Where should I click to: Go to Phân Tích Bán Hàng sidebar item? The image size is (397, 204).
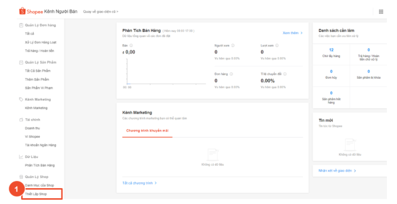click(39, 165)
